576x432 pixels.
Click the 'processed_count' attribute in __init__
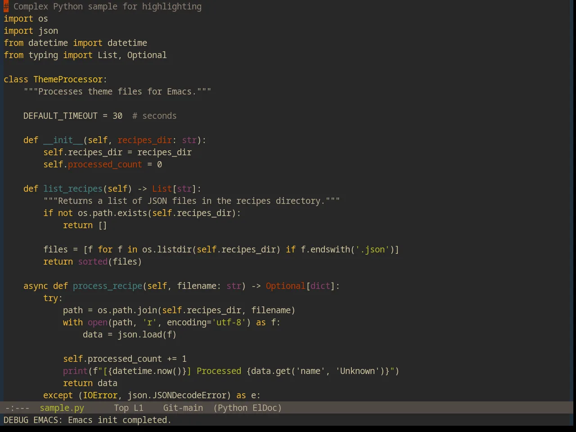point(105,164)
